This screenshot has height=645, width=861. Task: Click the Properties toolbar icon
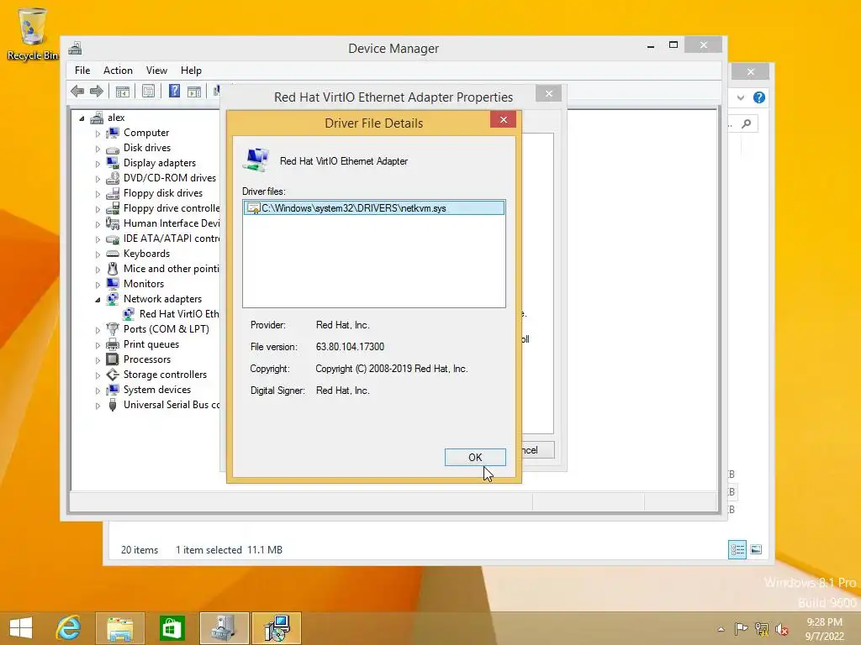click(148, 91)
